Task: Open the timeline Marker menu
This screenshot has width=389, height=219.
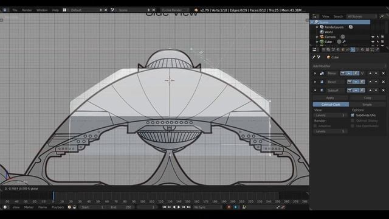Action: [29, 207]
